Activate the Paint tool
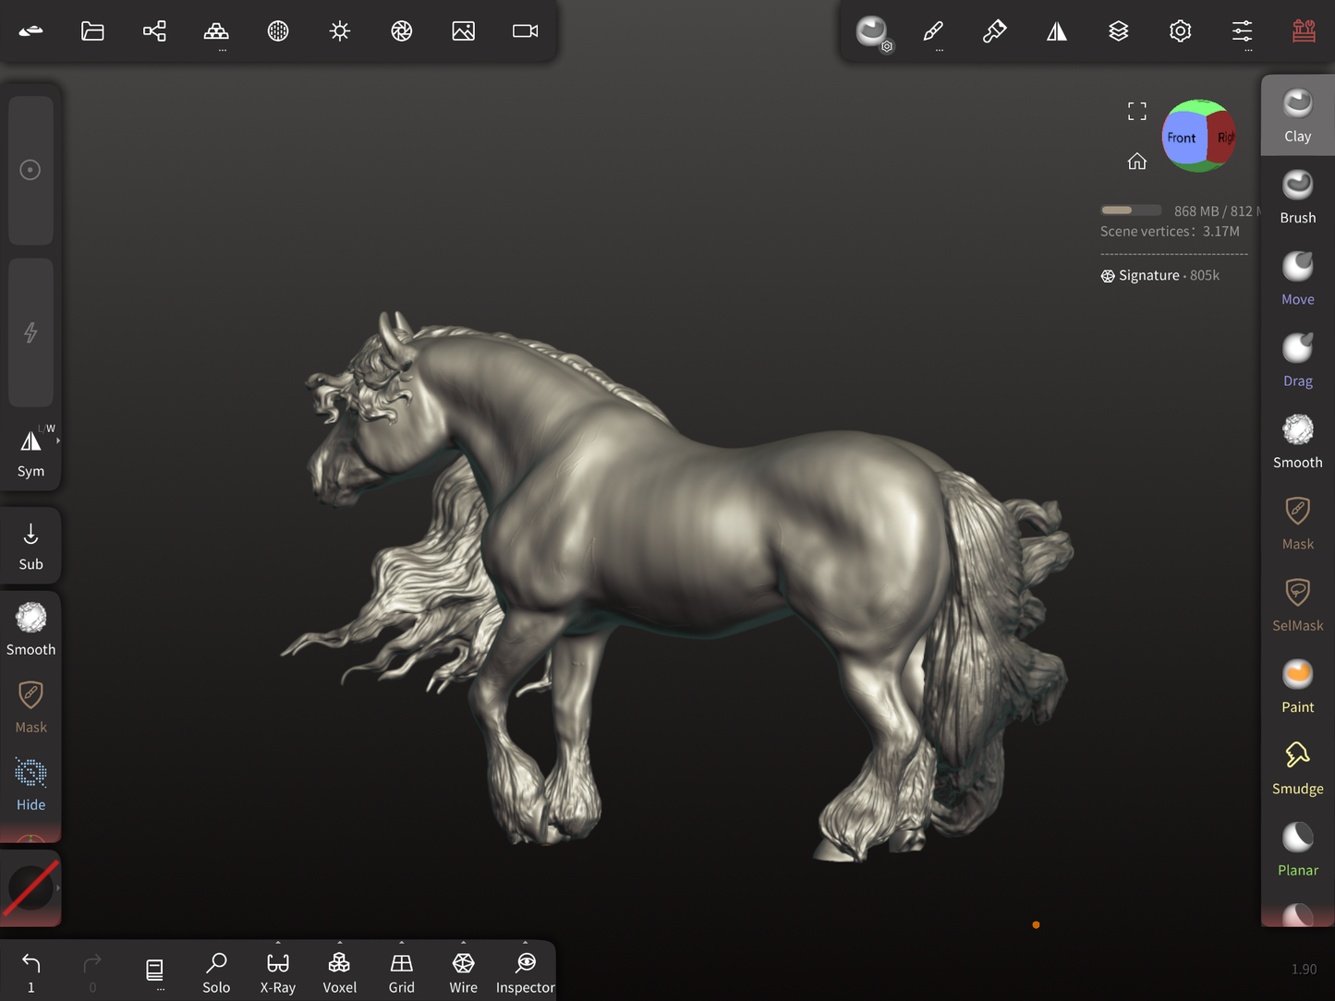Viewport: 1335px width, 1001px height. 1297,686
